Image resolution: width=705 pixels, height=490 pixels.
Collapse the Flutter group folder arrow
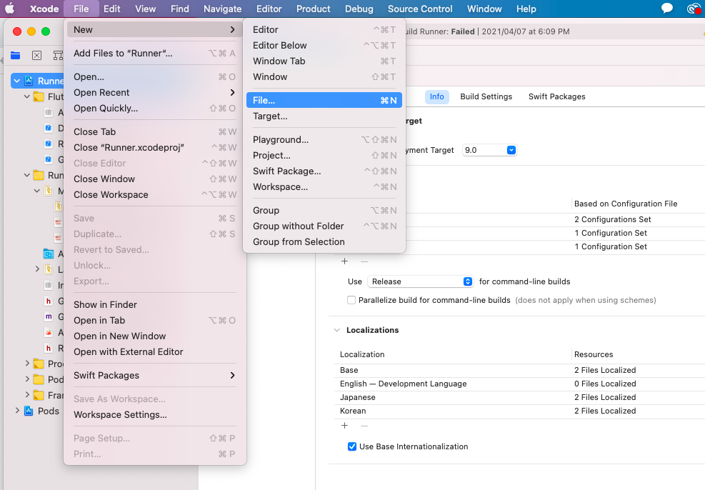[27, 96]
